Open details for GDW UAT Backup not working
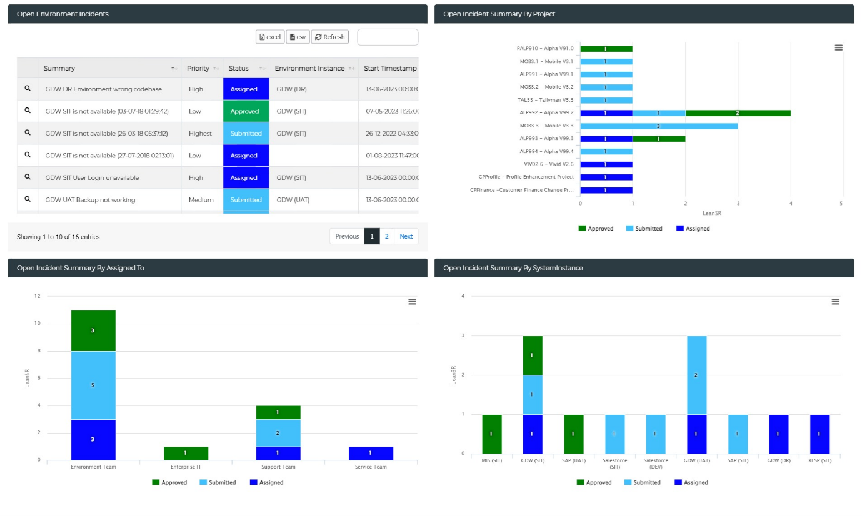 coord(28,199)
